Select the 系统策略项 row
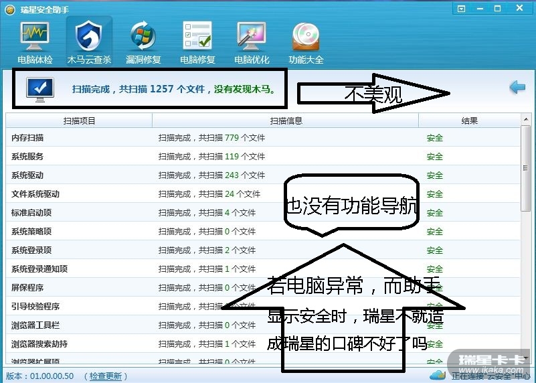Screen dimensions: 536x383 coord(262,232)
